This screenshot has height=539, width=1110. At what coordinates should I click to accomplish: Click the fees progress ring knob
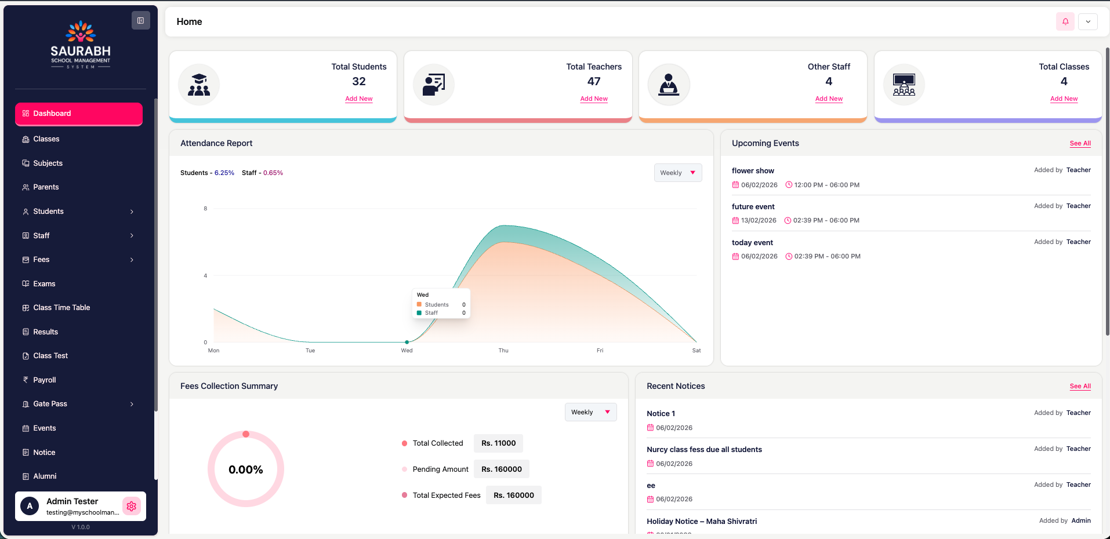(246, 434)
